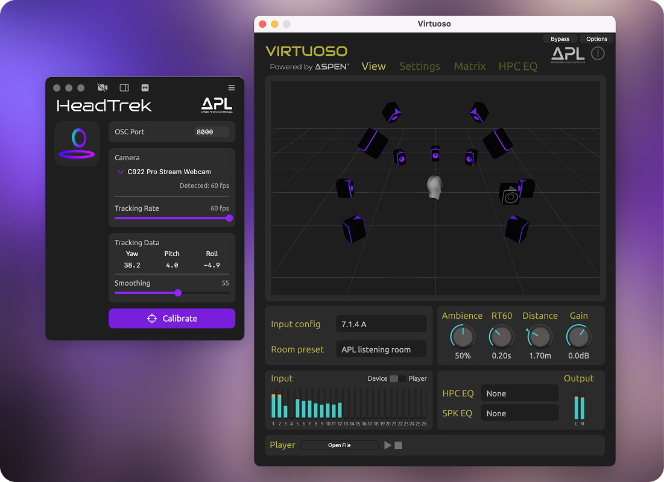Click the Calibrate button
The width and height of the screenshot is (664, 482).
tap(172, 319)
